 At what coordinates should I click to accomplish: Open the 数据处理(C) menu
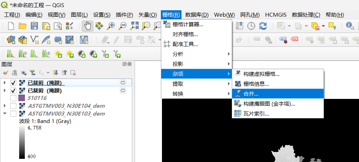click(x=306, y=15)
